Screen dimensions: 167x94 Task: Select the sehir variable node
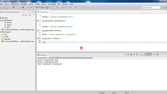(x=8, y=27)
